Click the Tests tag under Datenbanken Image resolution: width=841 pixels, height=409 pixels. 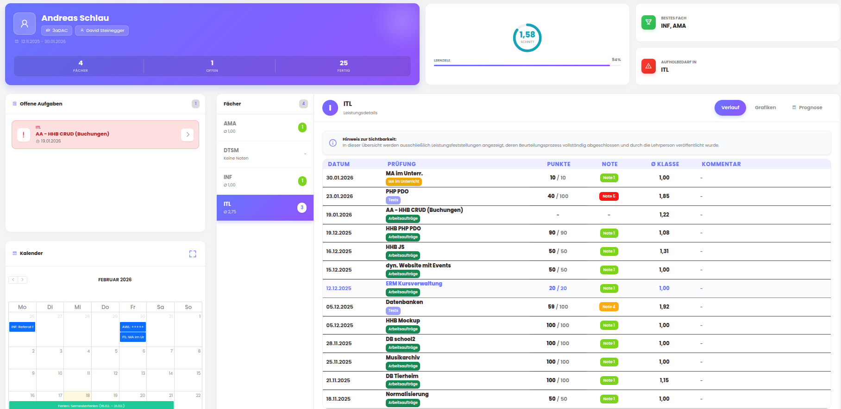[393, 311]
